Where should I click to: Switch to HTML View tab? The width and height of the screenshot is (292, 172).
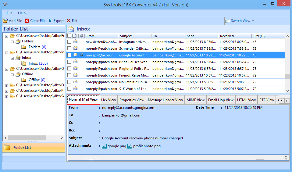click(246, 100)
